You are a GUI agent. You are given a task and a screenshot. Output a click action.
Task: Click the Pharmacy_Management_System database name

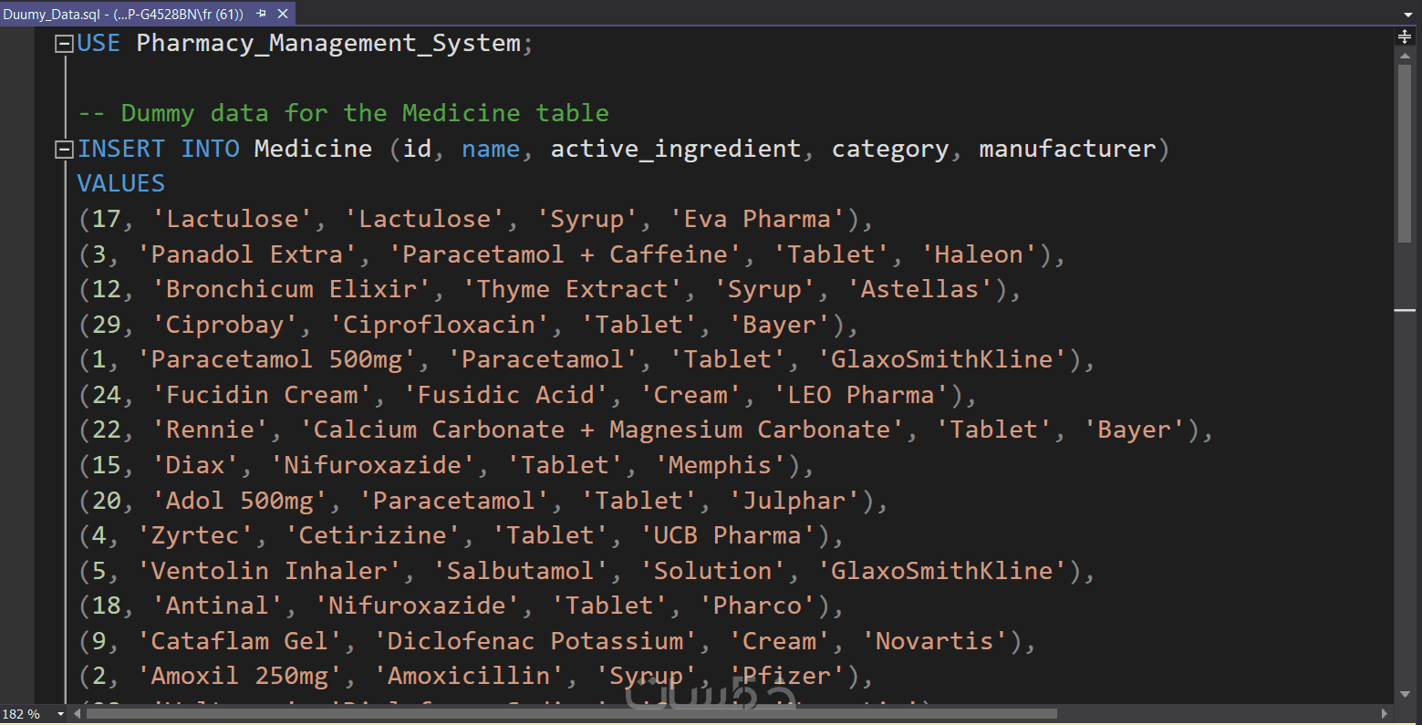328,44
